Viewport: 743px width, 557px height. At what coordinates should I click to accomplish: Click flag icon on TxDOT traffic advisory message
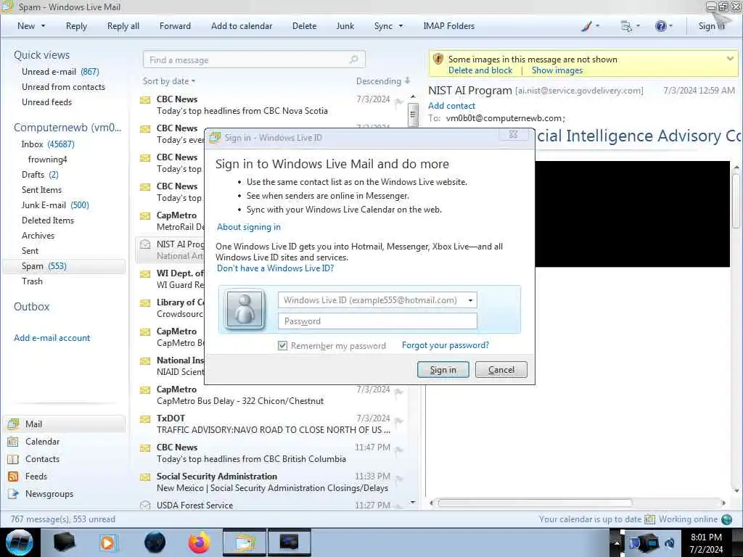399,421
